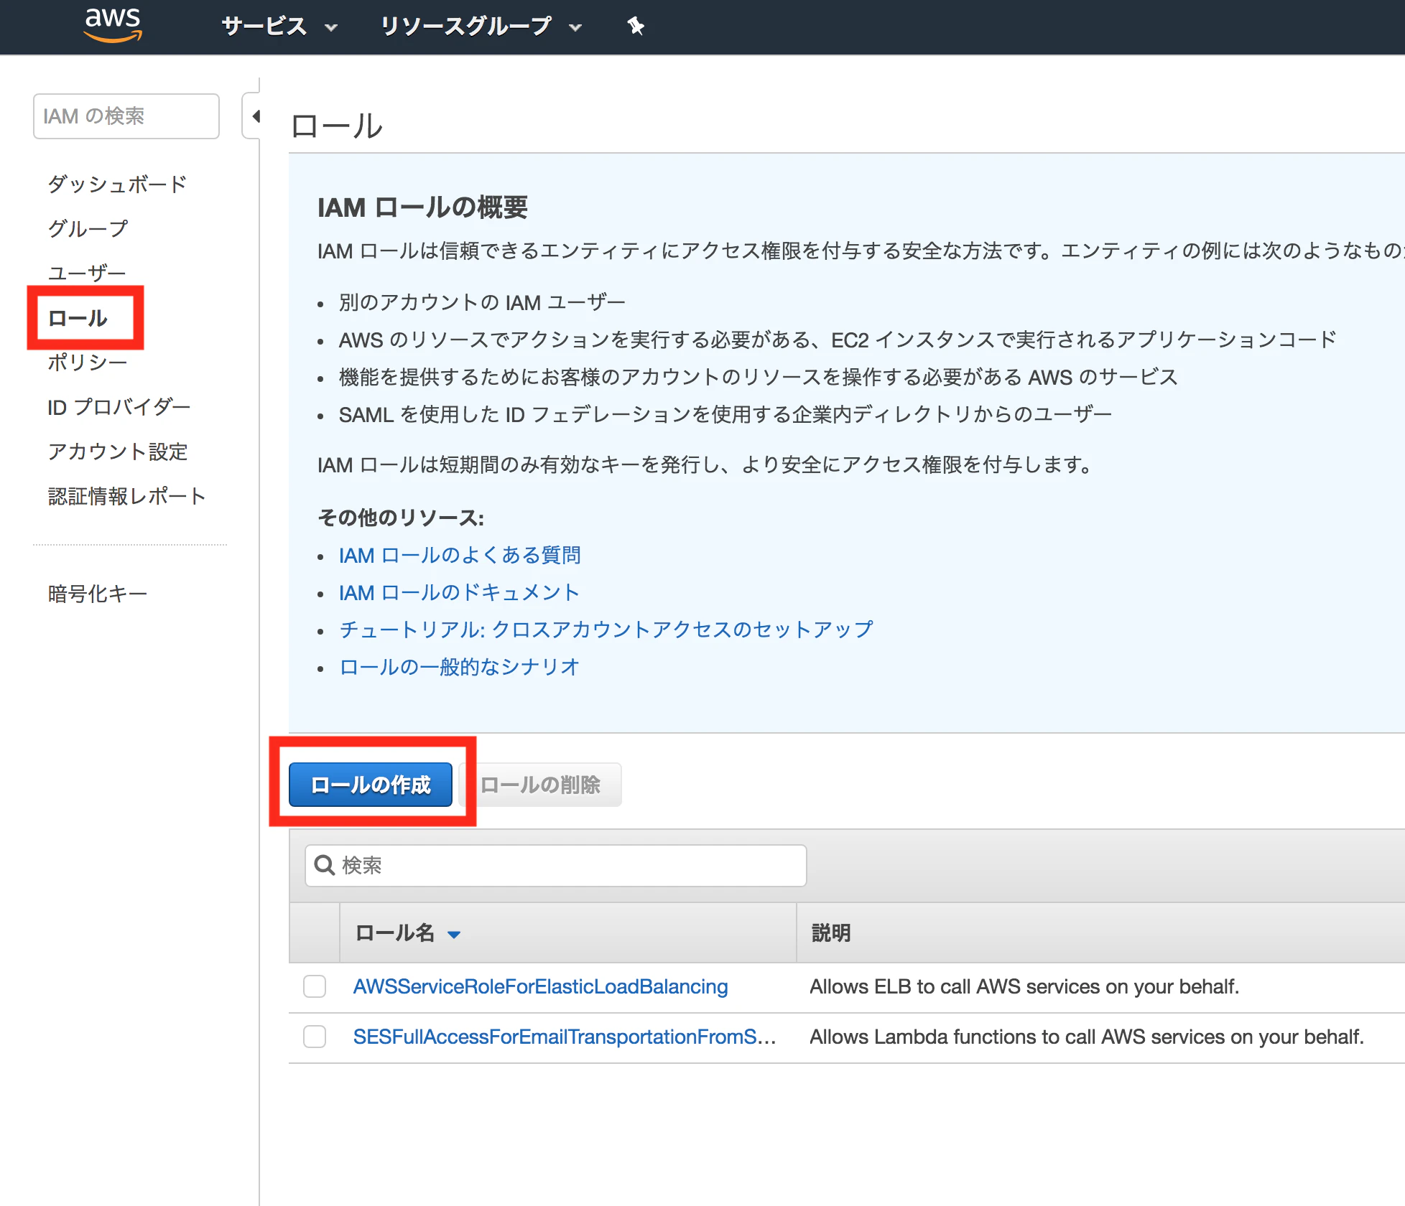Focus the roles 検索 field
The width and height of the screenshot is (1405, 1206).
(556, 866)
